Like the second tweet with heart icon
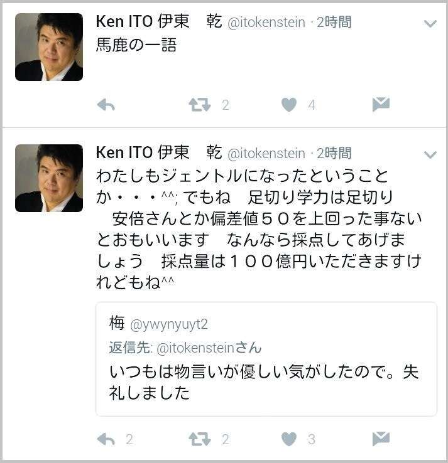The image size is (448, 463). pos(289,439)
